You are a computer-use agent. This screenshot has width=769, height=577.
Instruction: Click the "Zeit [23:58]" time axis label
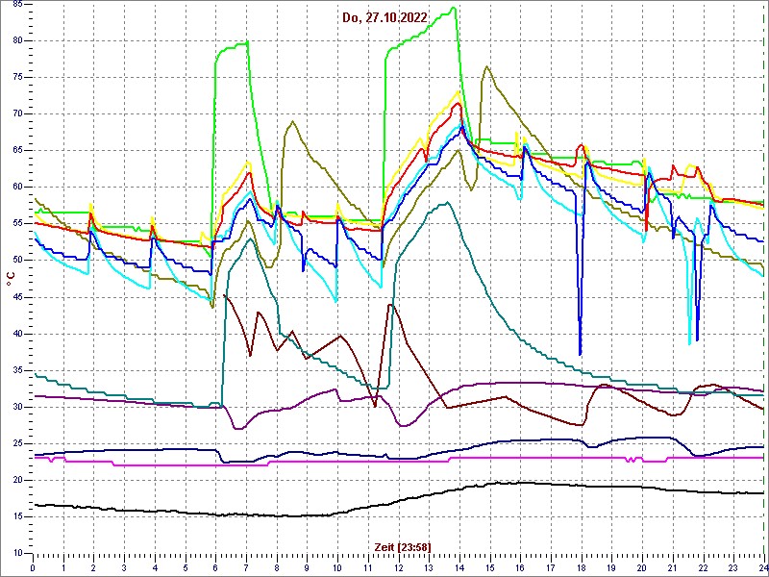tap(403, 547)
